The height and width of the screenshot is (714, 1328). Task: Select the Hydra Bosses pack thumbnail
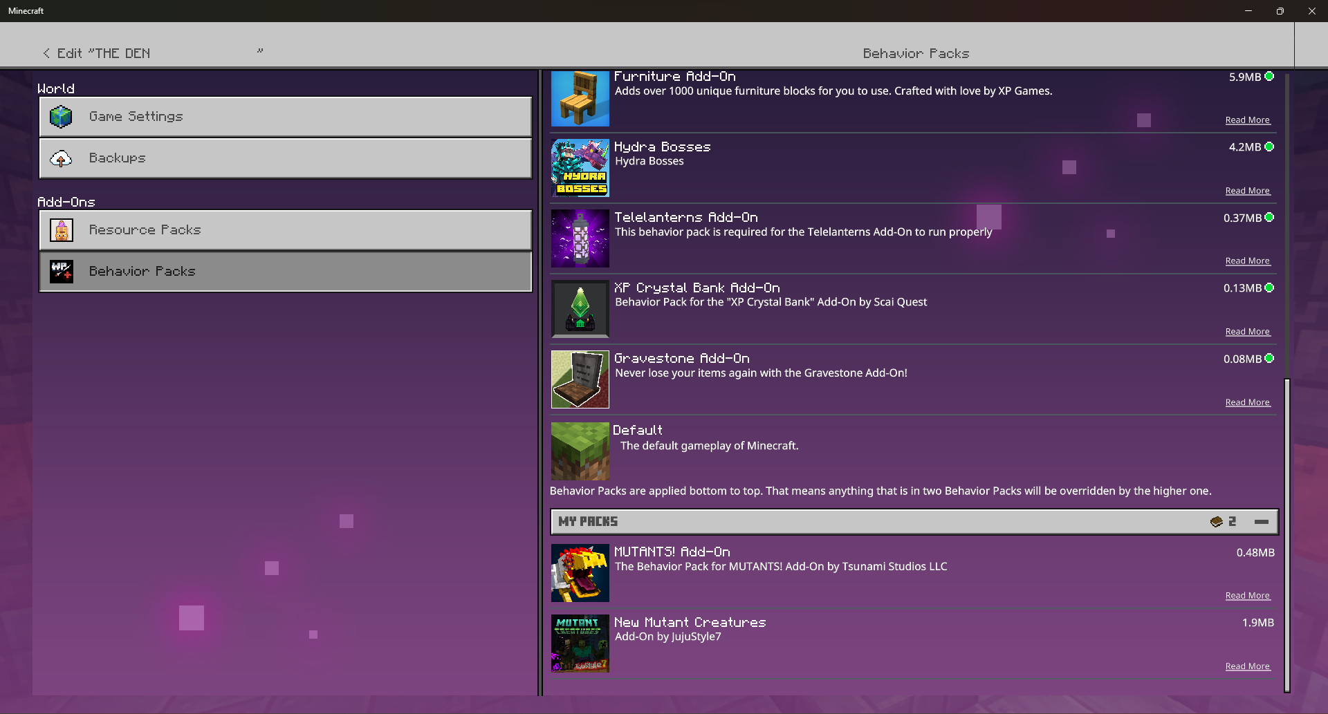point(580,168)
